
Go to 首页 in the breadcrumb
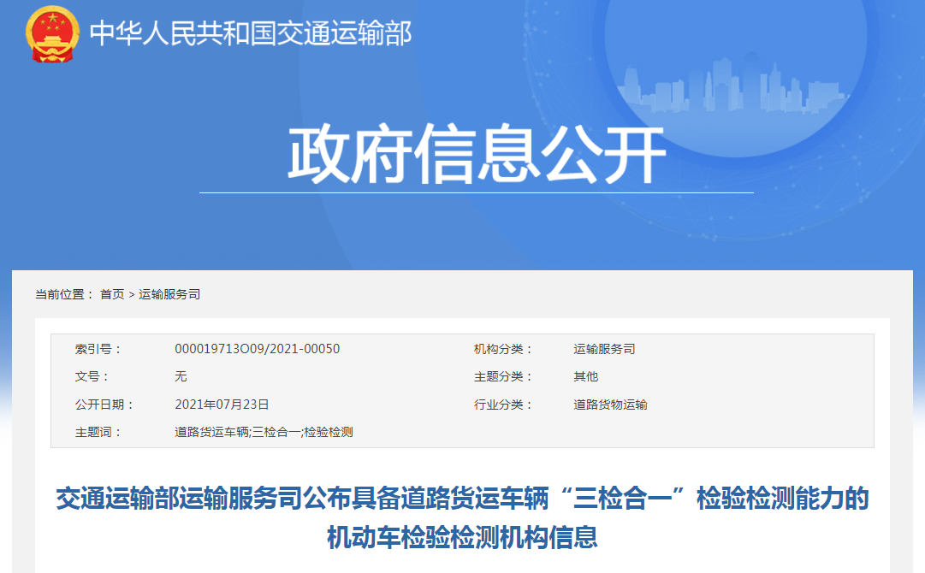(x=112, y=294)
